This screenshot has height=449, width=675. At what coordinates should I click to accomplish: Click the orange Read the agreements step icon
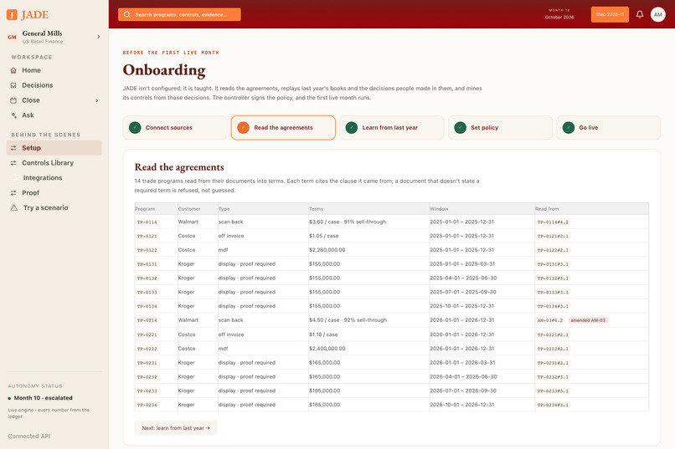(243, 128)
